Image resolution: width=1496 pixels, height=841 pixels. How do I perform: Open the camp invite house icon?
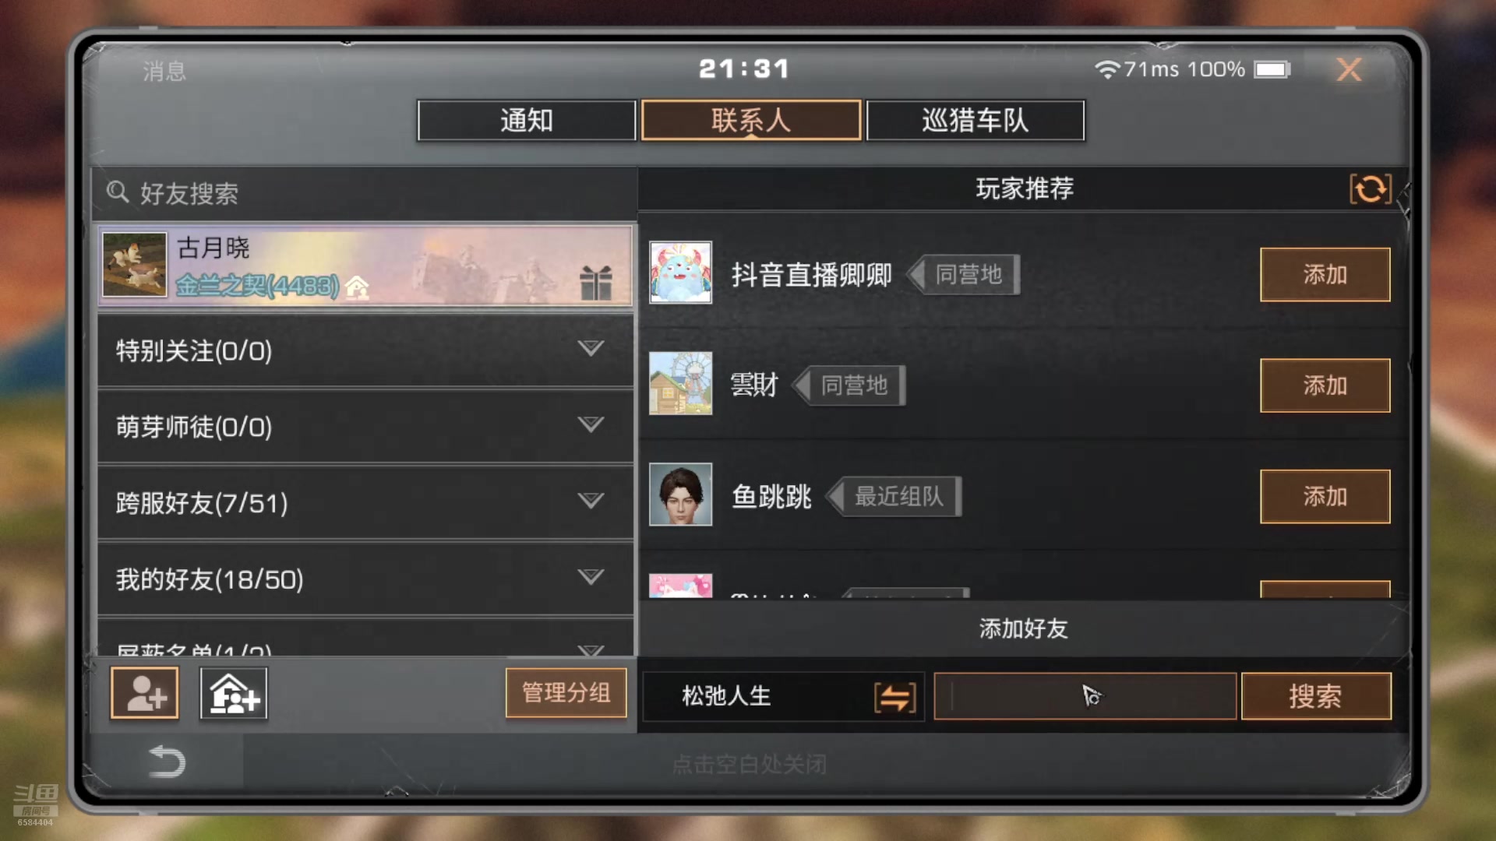pos(234,693)
